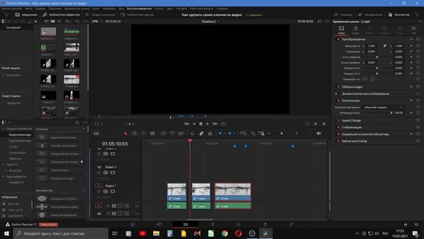The height and width of the screenshot is (239, 424).
Task: Open the Sound Library panel button
Action: click(137, 15)
